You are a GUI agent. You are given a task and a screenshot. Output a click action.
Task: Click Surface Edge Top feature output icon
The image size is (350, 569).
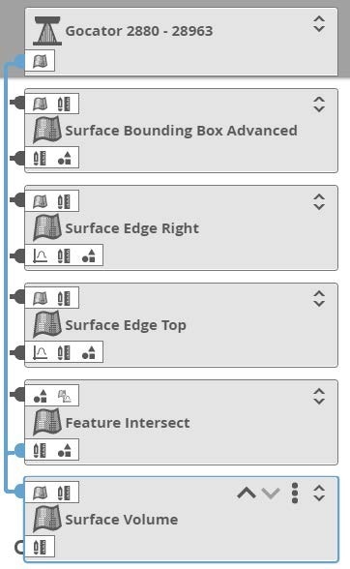(x=89, y=352)
